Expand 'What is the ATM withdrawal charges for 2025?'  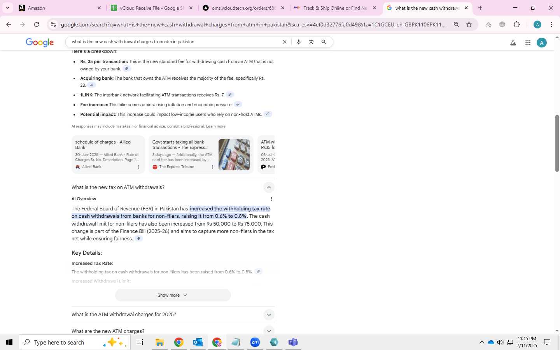[x=269, y=315]
